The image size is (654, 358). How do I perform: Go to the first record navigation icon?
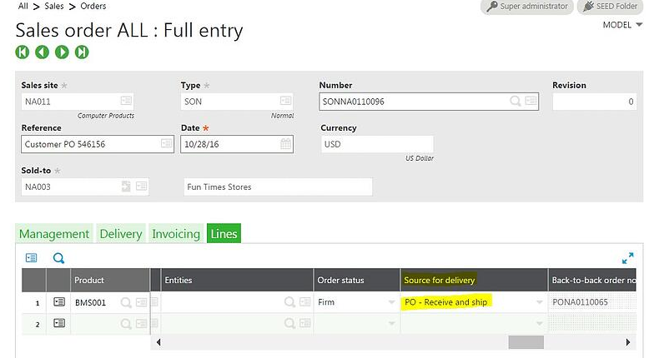pyautogui.click(x=23, y=52)
